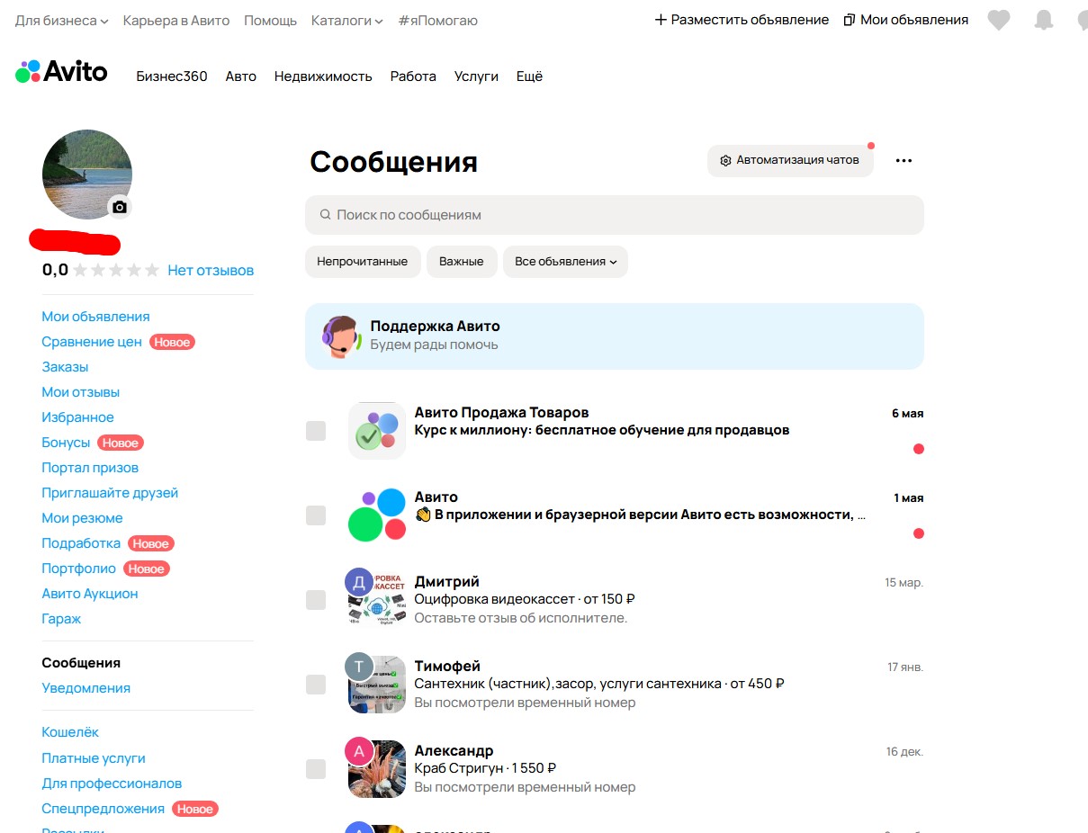Select checkbox for Дмитрий chat
Screen dimensions: 1088x833
click(316, 600)
